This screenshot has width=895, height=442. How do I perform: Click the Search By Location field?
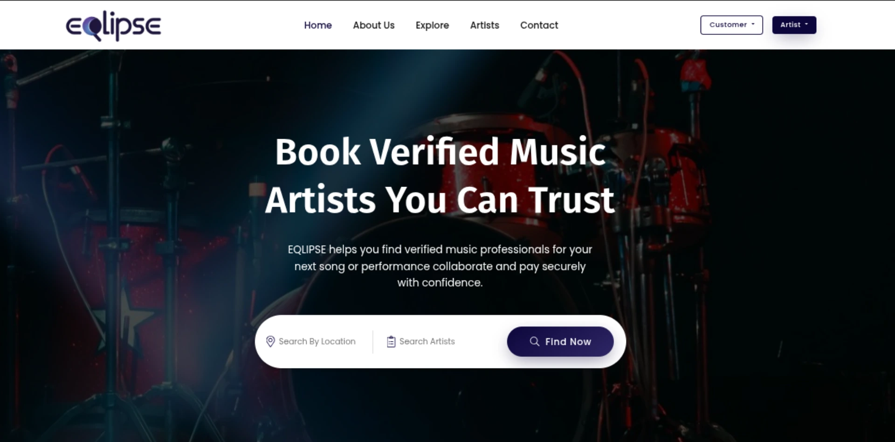click(317, 342)
